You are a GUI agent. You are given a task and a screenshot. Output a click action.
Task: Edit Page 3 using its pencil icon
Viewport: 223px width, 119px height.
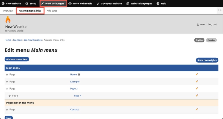pos(197,88)
